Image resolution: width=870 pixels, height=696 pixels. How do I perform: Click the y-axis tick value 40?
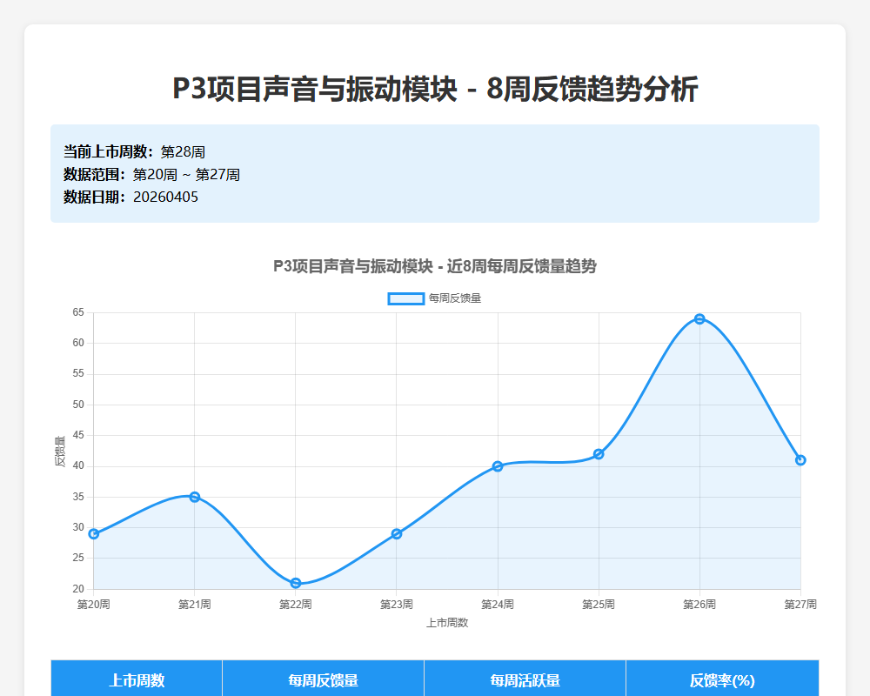click(78, 465)
